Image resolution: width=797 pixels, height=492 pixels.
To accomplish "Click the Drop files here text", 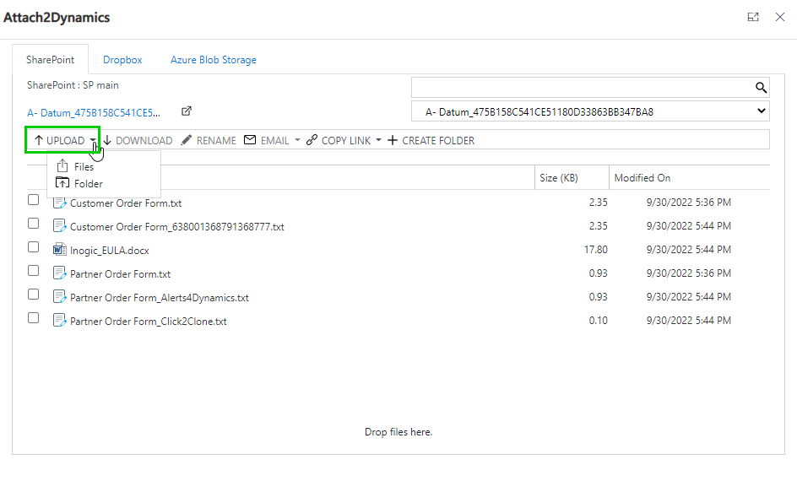I will point(398,432).
